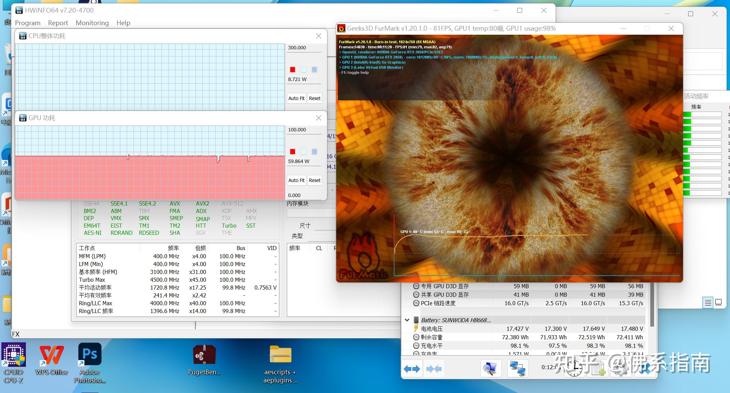Click Auto Fit in GPU 功耗 graph
Screen dimensions: 730x393
pos(296,180)
